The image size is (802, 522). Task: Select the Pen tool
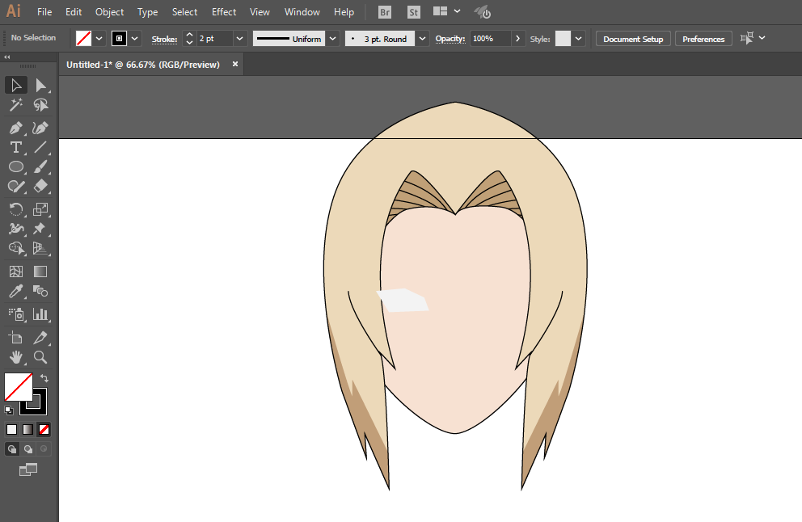[16, 128]
